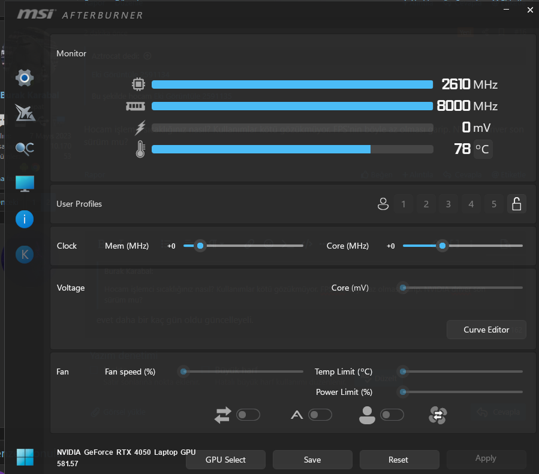539x474 pixels.
Task: Enable the user-defined fan toggle switch
Action: tap(392, 415)
